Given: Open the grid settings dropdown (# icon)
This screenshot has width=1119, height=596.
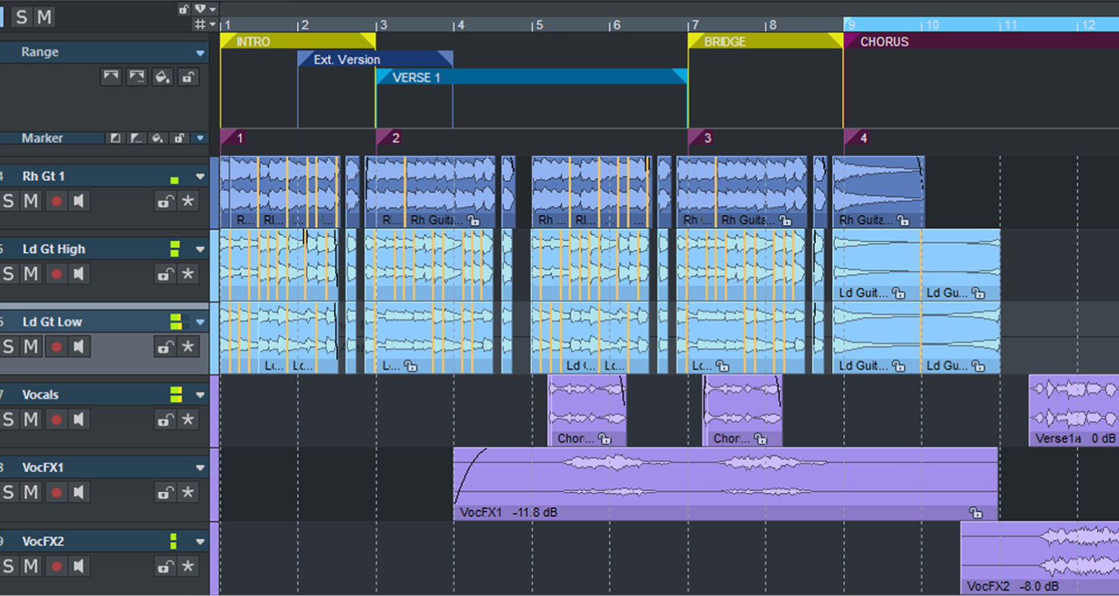Looking at the screenshot, I should pos(205,25).
